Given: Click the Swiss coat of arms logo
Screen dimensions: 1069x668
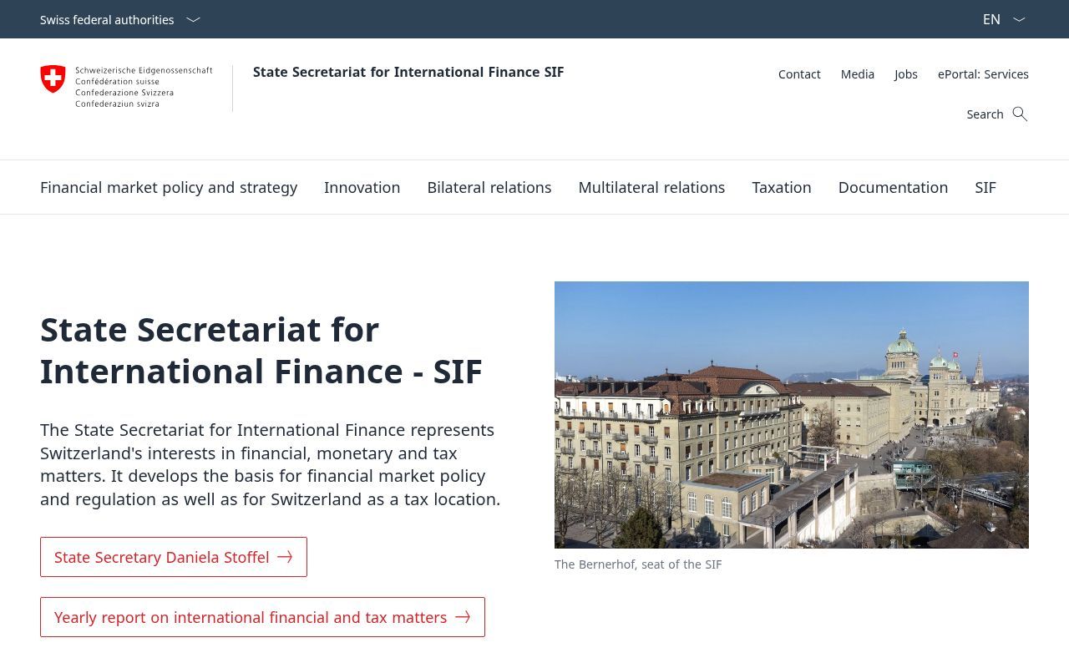Looking at the screenshot, I should (x=53, y=79).
